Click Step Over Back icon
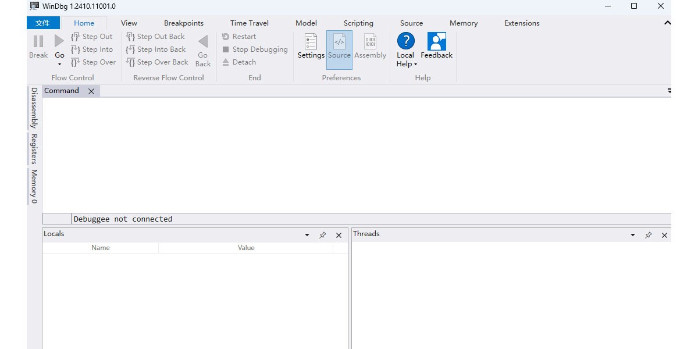Image resolution: width=698 pixels, height=349 pixels. (130, 62)
